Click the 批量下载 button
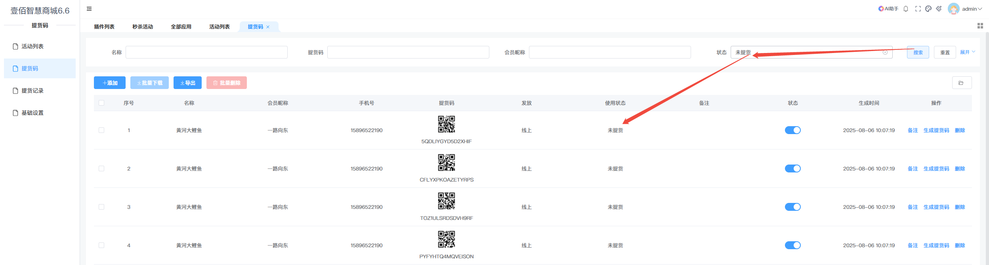Screen dimensions: 989x265 [x=149, y=83]
